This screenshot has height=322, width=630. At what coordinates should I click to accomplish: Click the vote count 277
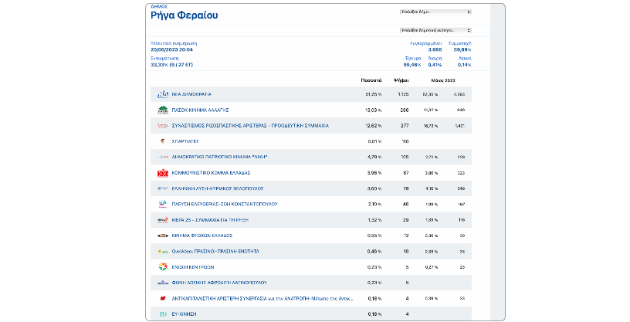click(x=405, y=126)
